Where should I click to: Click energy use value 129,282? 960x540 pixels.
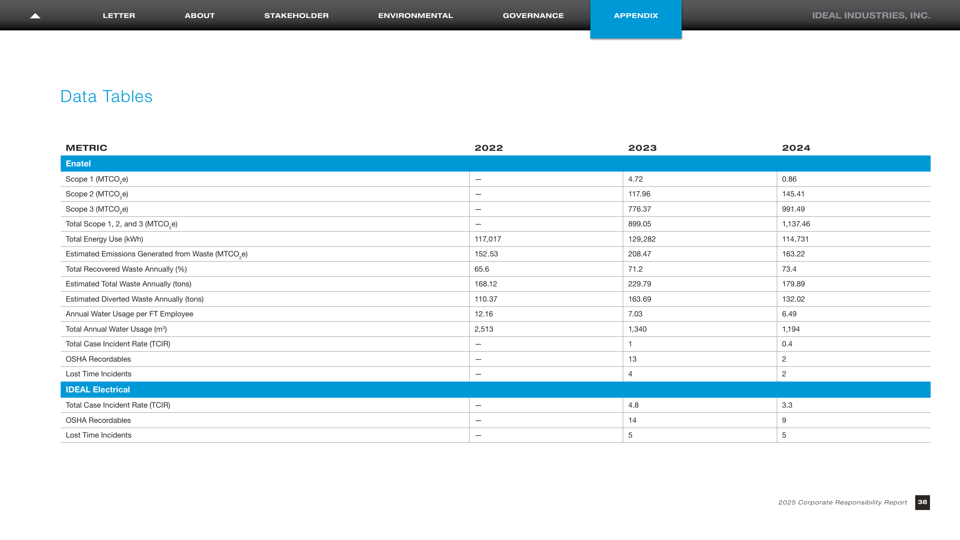click(642, 239)
